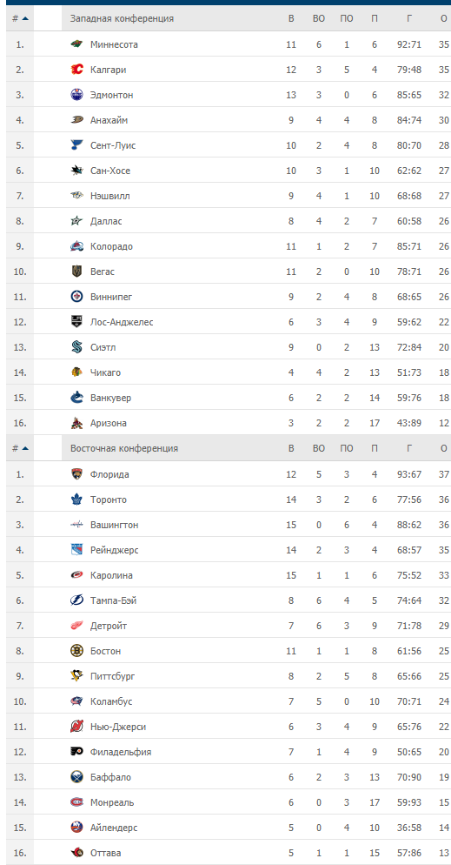Open the Boston Bruins logo icon
Image resolution: width=451 pixels, height=865 pixels.
tap(76, 652)
